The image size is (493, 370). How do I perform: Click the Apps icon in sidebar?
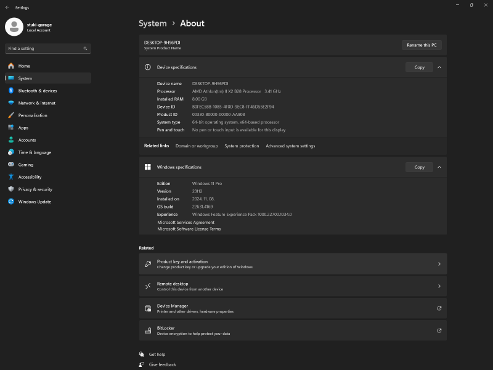(x=11, y=128)
